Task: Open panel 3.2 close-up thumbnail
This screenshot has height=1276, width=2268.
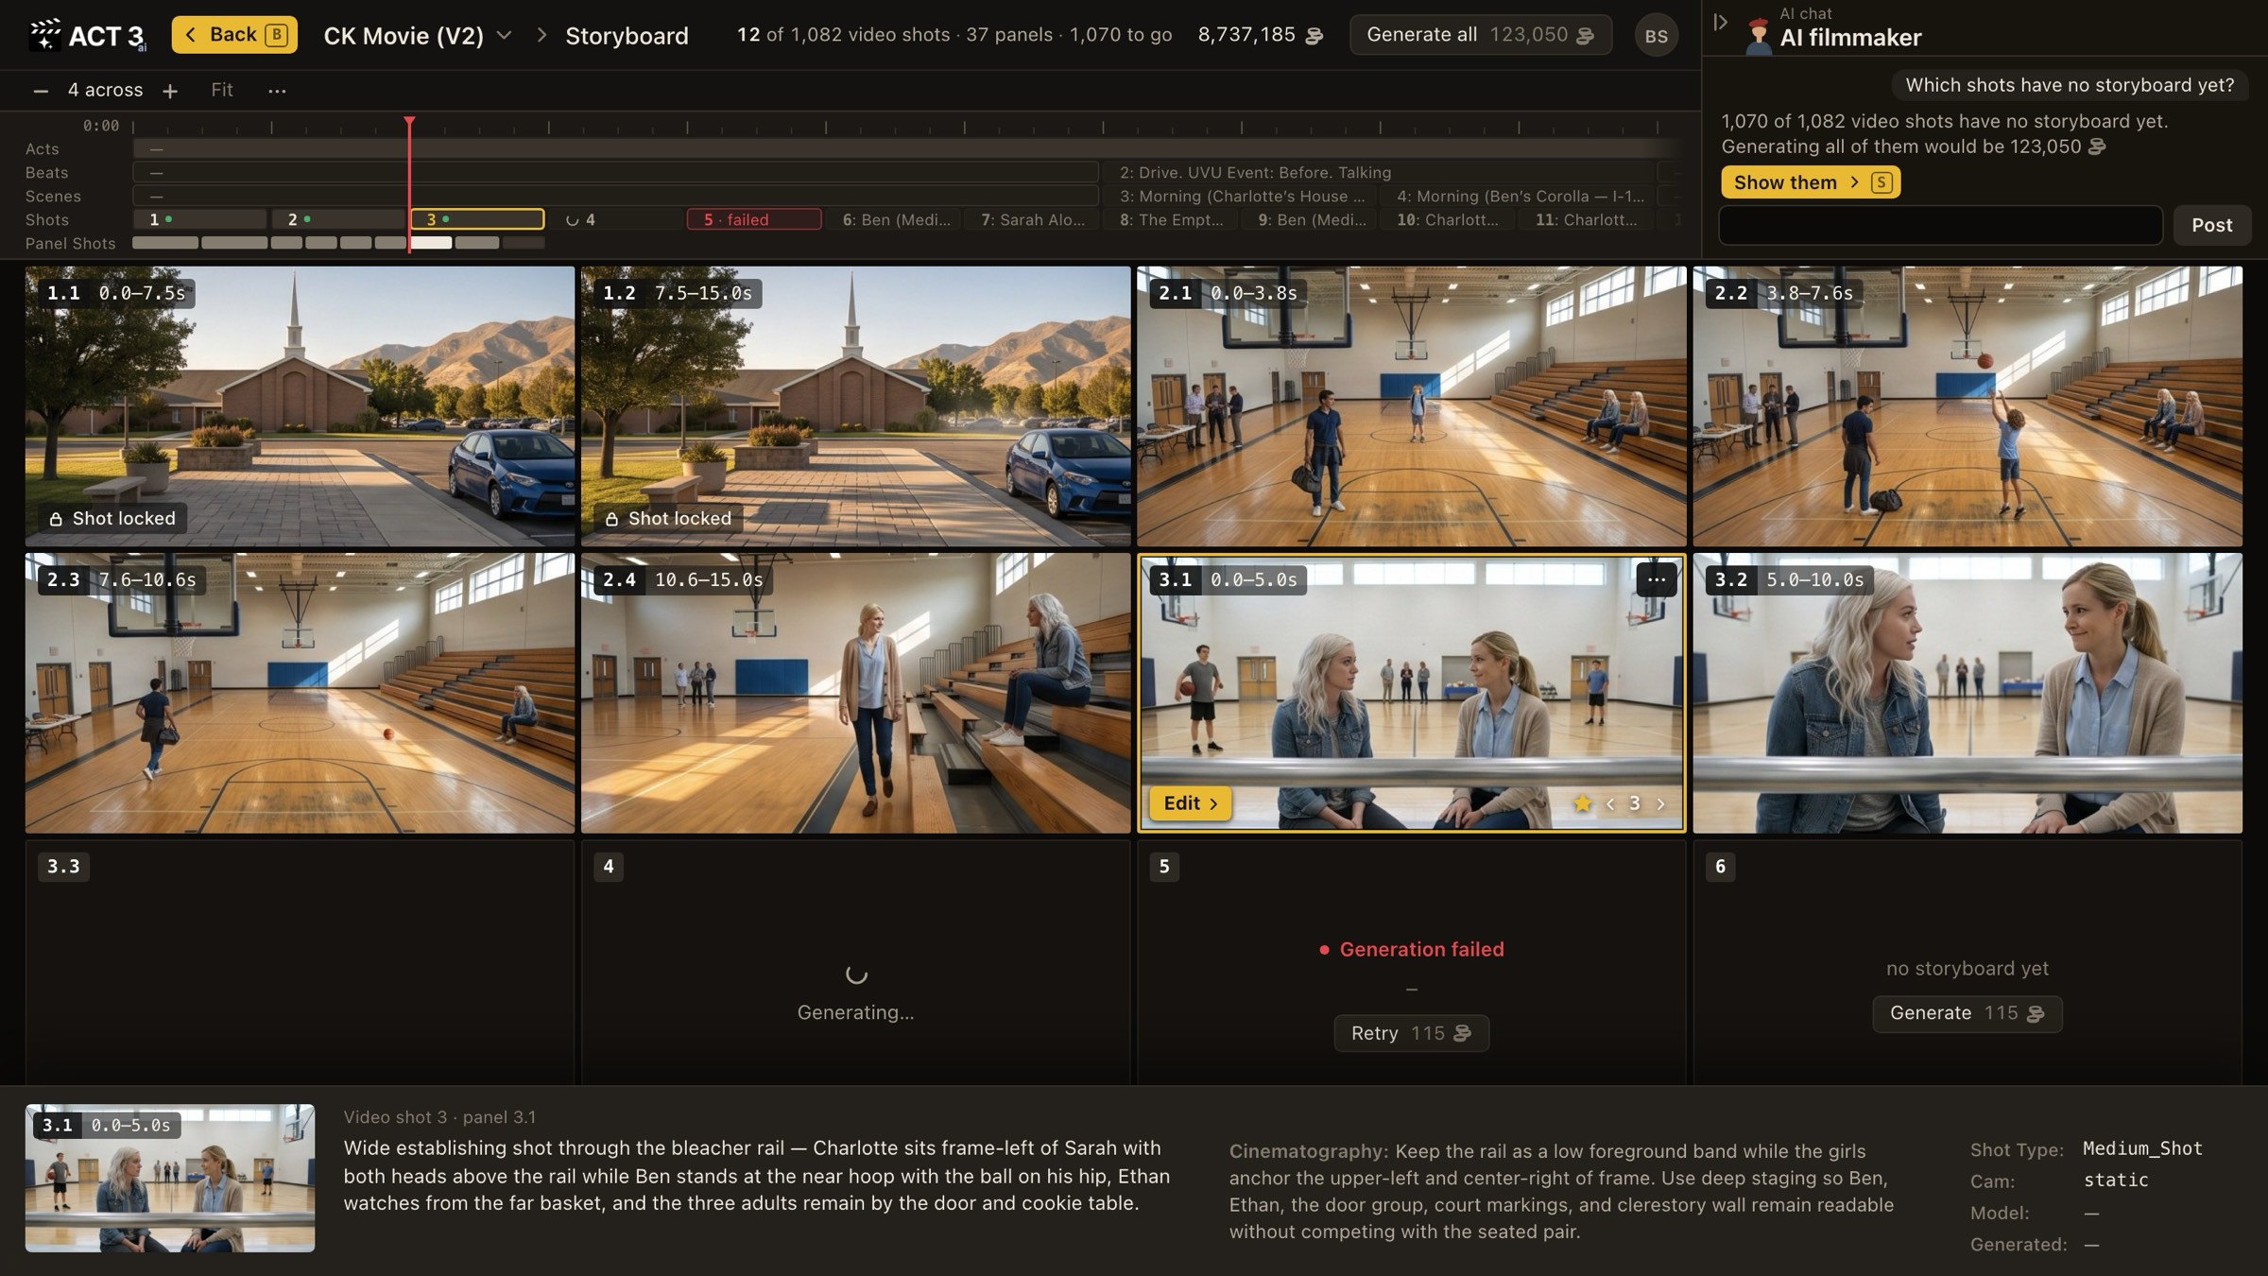Action: pos(1967,693)
